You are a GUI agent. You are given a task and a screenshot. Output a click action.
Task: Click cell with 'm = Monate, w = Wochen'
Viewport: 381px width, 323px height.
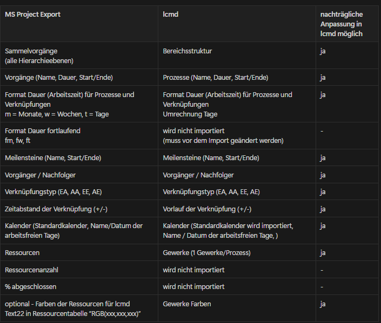(x=79, y=104)
